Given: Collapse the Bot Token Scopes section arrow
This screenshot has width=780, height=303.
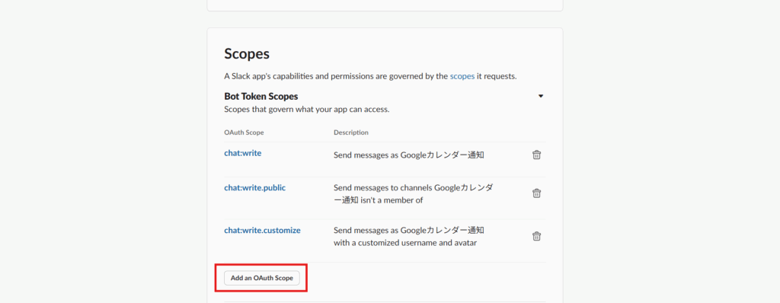Looking at the screenshot, I should 541,96.
